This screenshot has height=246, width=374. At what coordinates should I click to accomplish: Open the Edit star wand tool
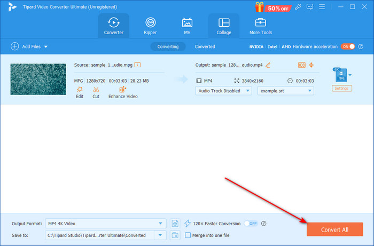tap(80, 92)
